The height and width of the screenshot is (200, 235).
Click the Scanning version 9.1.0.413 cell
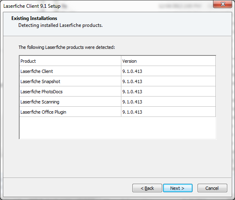point(168,102)
